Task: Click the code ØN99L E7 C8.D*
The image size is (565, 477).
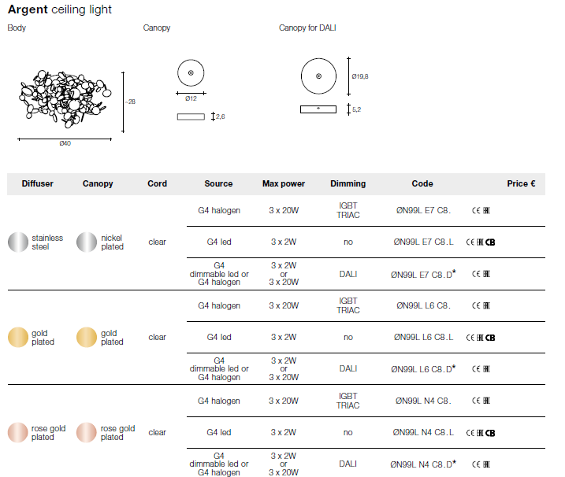Action: [423, 274]
